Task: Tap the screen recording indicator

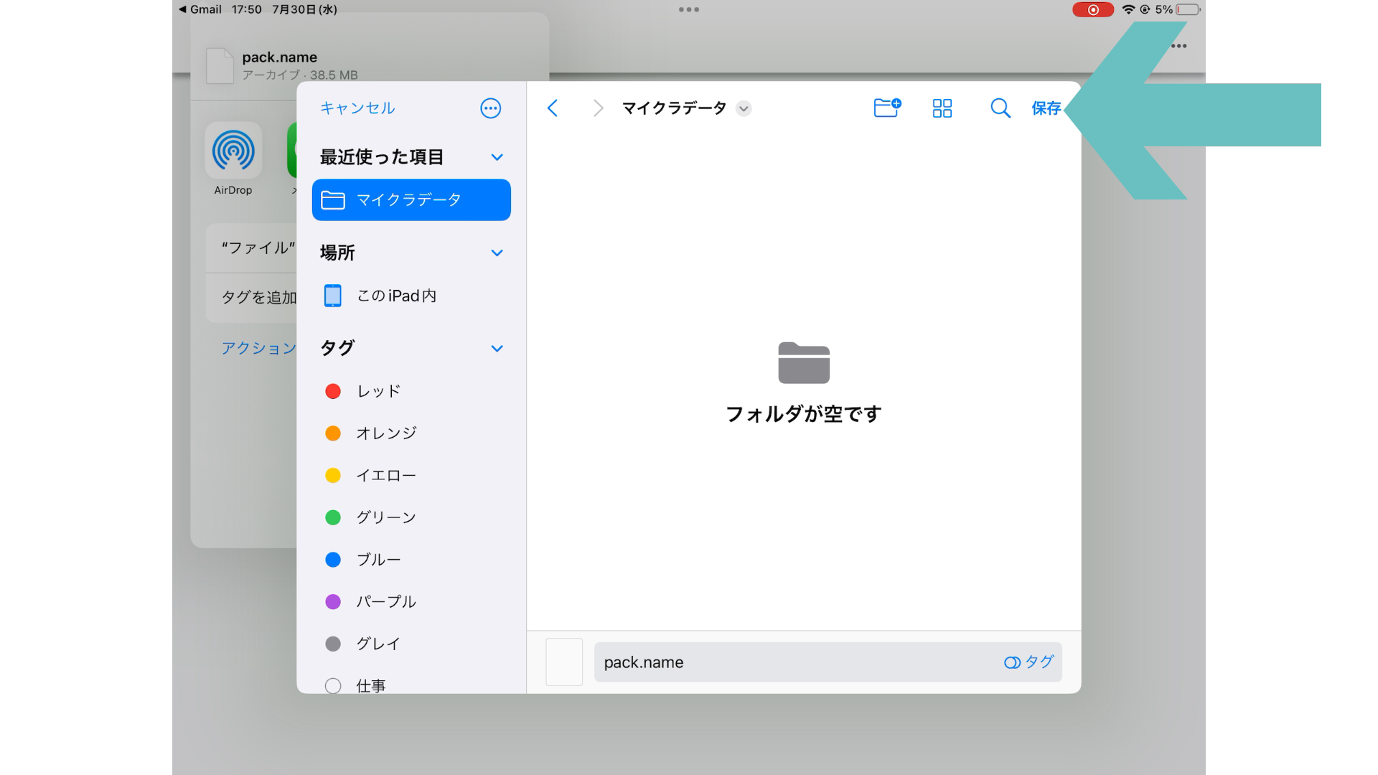Action: (x=1092, y=9)
